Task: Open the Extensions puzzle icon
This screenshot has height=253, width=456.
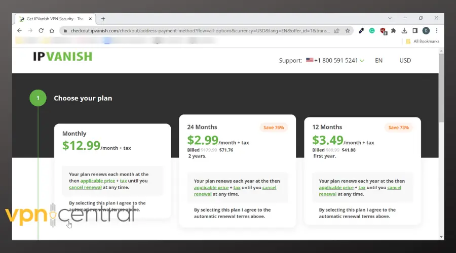Action: point(394,30)
